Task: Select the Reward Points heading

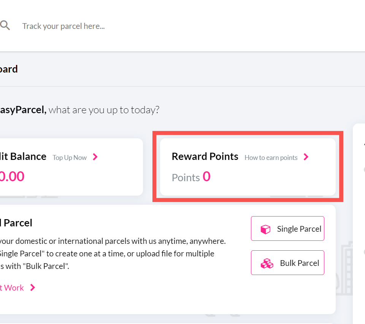Action: coord(205,156)
